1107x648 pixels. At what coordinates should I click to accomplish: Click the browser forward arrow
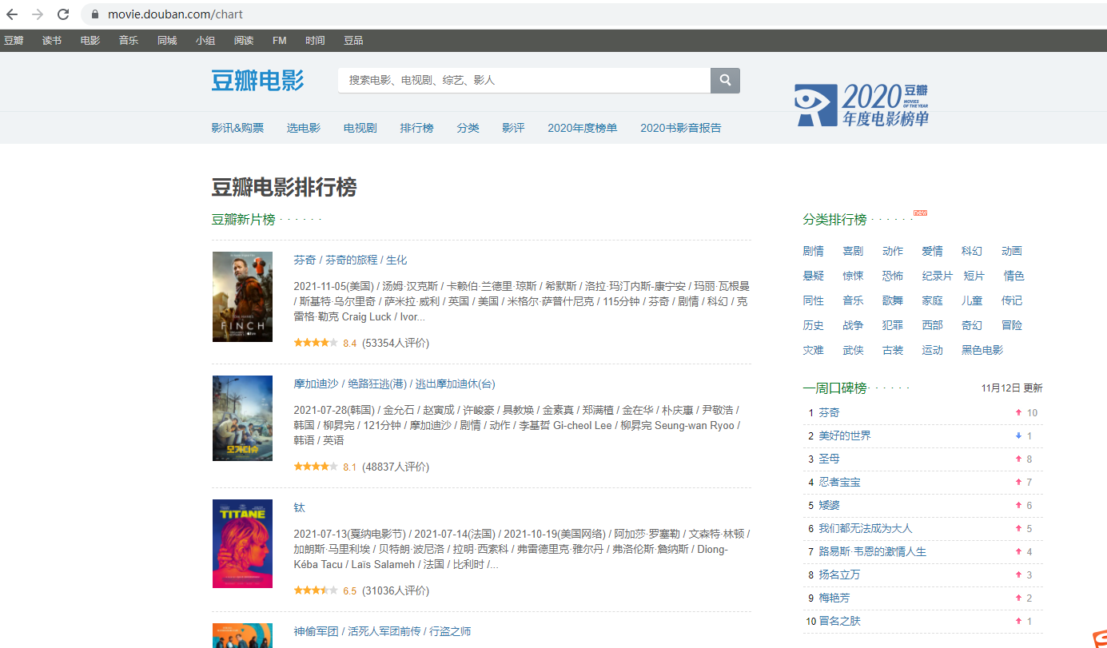(38, 14)
